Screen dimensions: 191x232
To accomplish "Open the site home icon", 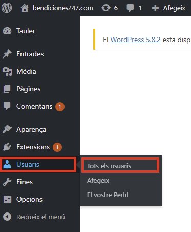I will (25, 8).
